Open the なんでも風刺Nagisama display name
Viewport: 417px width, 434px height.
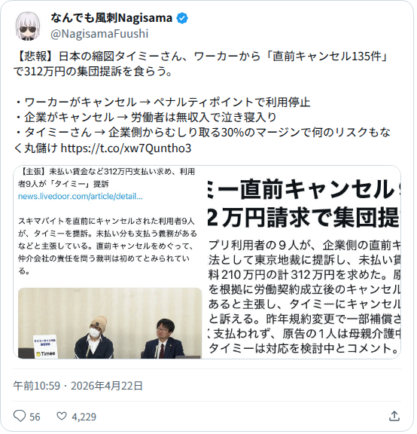tap(111, 18)
